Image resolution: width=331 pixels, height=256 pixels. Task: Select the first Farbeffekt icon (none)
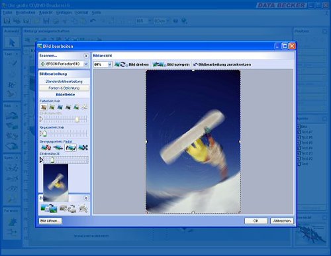point(44,107)
